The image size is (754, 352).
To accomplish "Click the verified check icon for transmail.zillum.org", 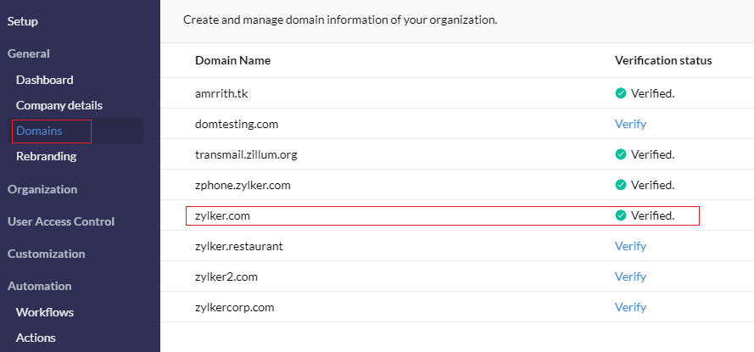I will tap(621, 154).
